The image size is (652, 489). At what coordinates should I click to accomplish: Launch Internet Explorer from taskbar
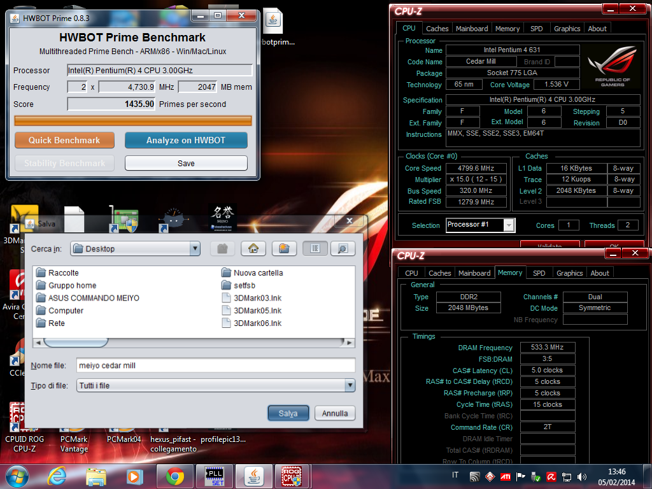pos(57,476)
